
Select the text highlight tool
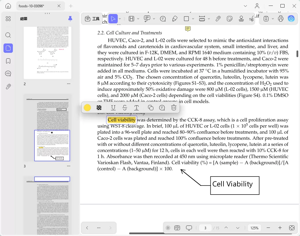click(x=131, y=19)
